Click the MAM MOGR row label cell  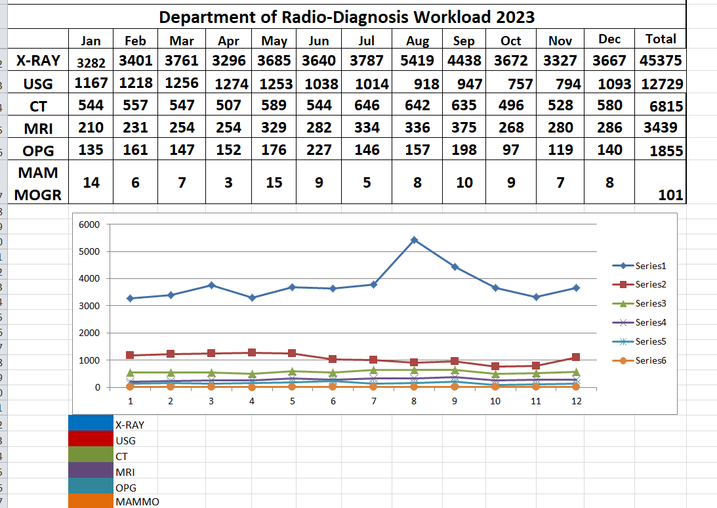(38, 183)
